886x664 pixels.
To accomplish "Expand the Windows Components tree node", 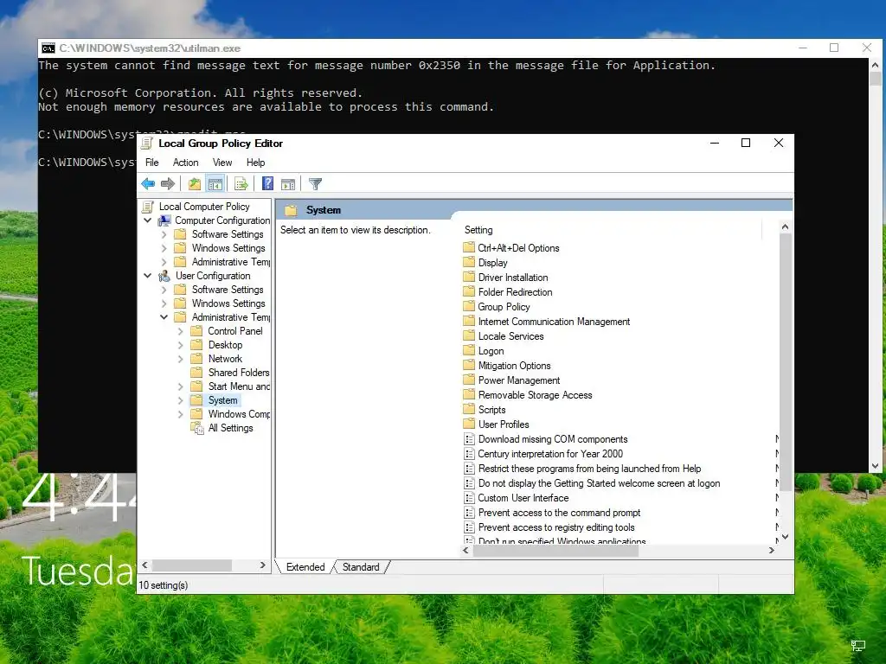I will pyautogui.click(x=180, y=414).
